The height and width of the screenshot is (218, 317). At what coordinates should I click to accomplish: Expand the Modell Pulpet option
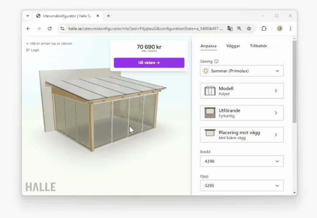coord(242,91)
